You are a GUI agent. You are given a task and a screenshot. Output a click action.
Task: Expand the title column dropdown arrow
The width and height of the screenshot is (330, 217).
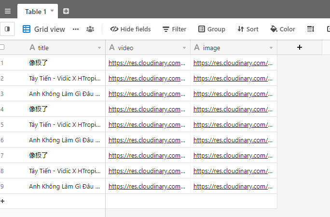coord(99,48)
